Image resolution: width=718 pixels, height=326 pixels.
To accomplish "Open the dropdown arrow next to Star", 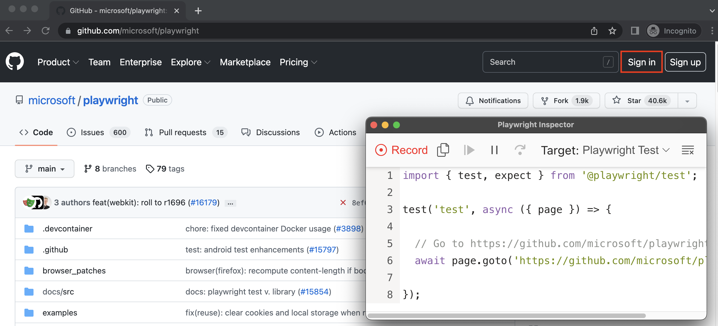I will 687,101.
